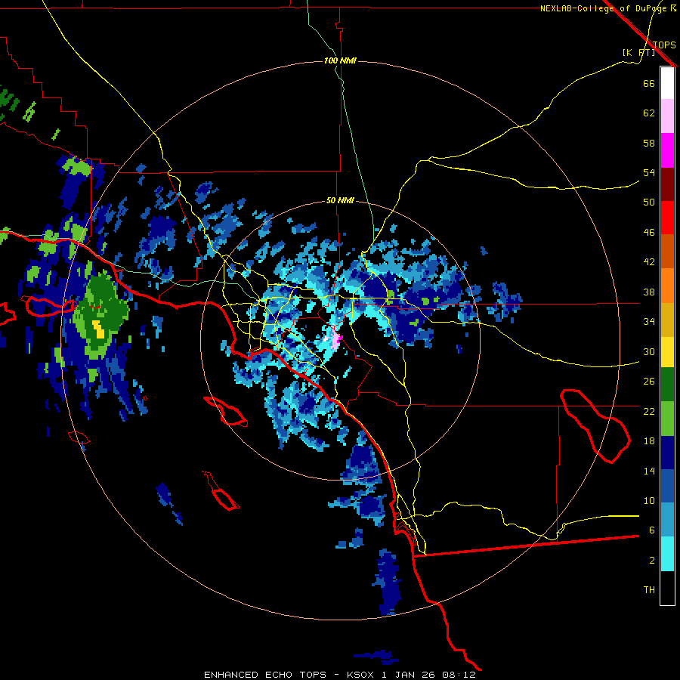680x680 pixels.
Task: Click the '6' legend value
Action: tap(652, 530)
